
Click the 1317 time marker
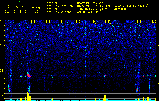[108, 22]
